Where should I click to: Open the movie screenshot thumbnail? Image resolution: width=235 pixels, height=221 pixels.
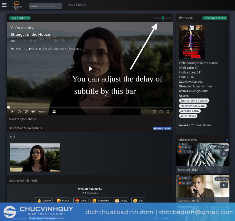tap(35, 157)
